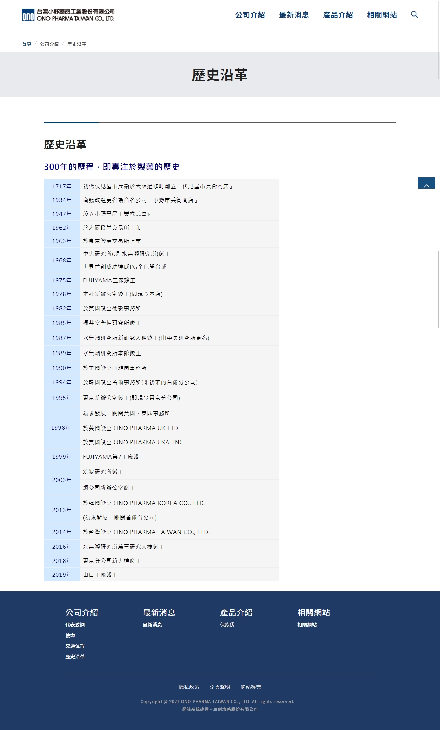Open footer link 保疾伏
Viewport: 440px width, 730px height.
click(x=227, y=625)
